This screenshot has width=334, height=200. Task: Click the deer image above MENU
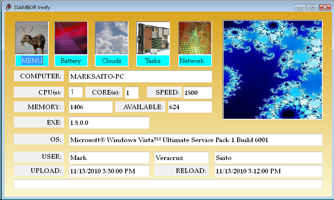point(32,38)
